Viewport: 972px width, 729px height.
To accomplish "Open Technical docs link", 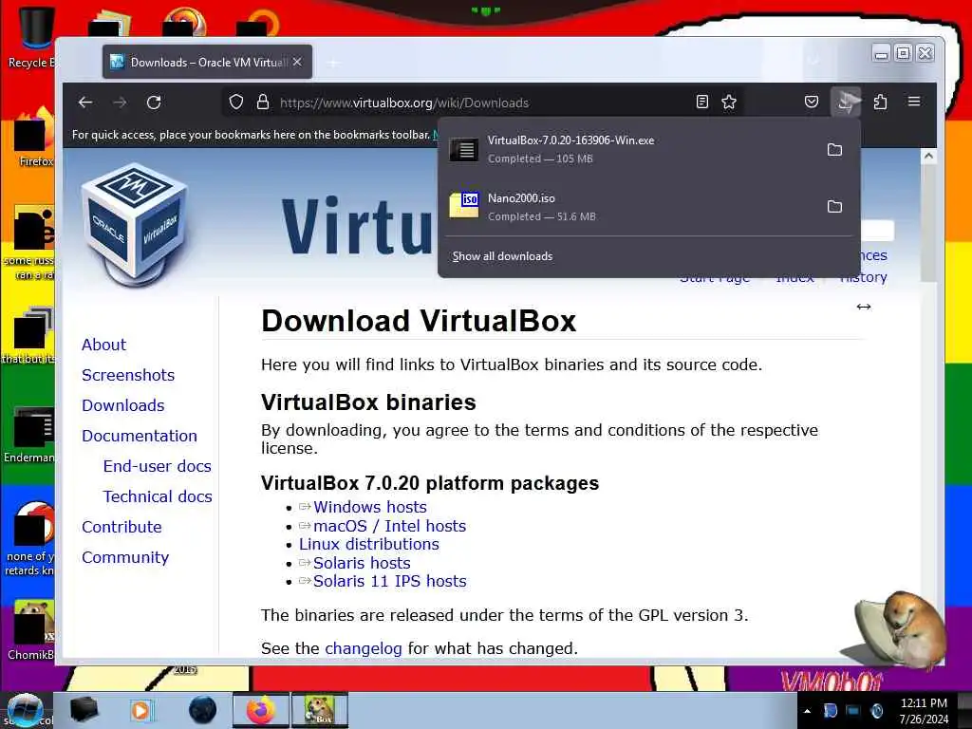I will pyautogui.click(x=159, y=496).
